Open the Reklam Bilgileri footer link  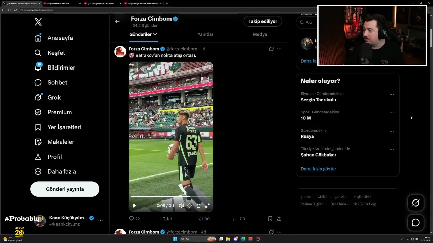(x=312, y=204)
